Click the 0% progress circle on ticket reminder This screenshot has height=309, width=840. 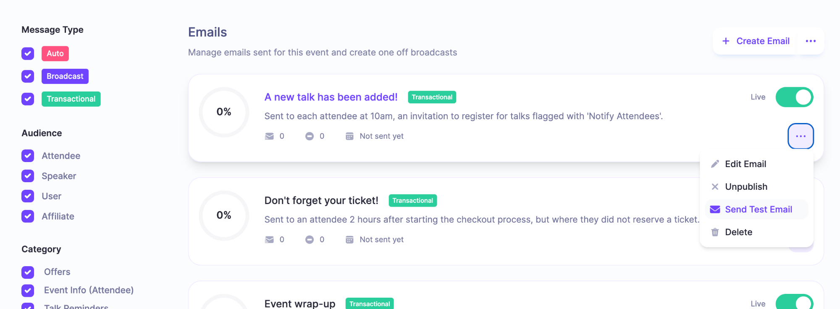click(x=224, y=215)
